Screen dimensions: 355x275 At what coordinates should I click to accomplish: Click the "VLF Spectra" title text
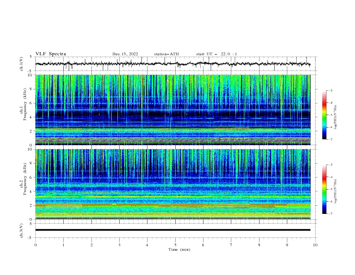point(51,54)
